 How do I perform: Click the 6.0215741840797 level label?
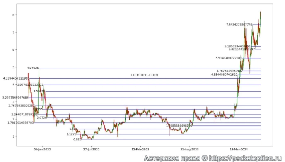[x=242, y=49]
